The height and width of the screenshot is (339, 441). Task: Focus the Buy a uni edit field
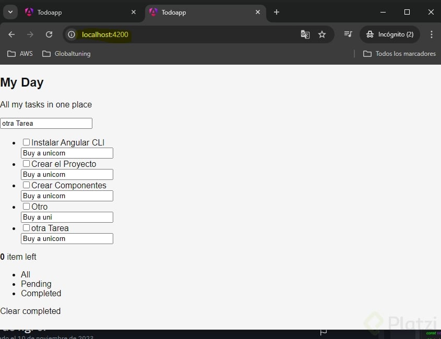[x=67, y=217]
